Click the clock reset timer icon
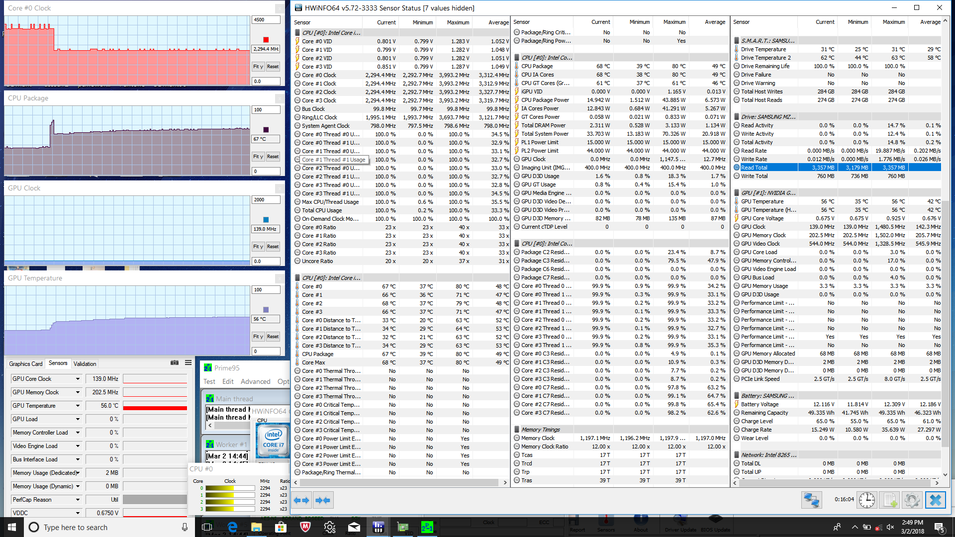This screenshot has width=955, height=537. (x=867, y=500)
